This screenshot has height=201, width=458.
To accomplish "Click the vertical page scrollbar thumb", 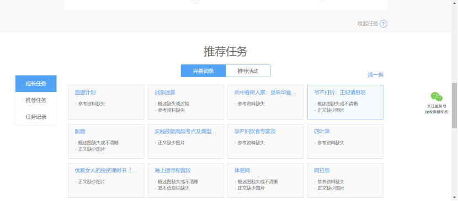I will point(455,105).
